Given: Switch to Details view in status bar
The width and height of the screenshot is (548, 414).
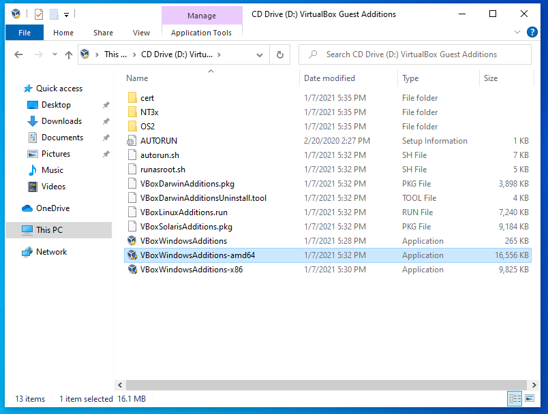Looking at the screenshot, I should point(515,398).
